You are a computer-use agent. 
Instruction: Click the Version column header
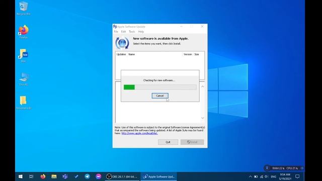[x=188, y=54]
